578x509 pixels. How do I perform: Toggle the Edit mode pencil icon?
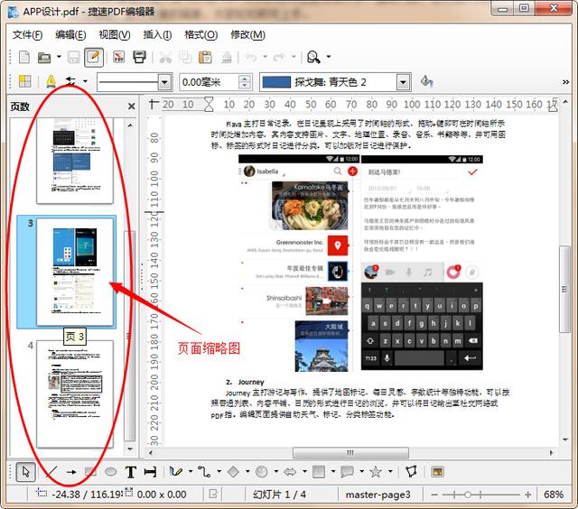click(x=94, y=57)
